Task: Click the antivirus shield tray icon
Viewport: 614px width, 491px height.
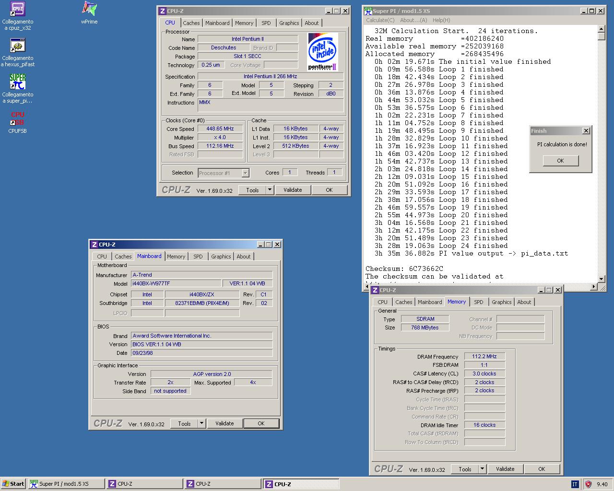Action: coord(588,484)
